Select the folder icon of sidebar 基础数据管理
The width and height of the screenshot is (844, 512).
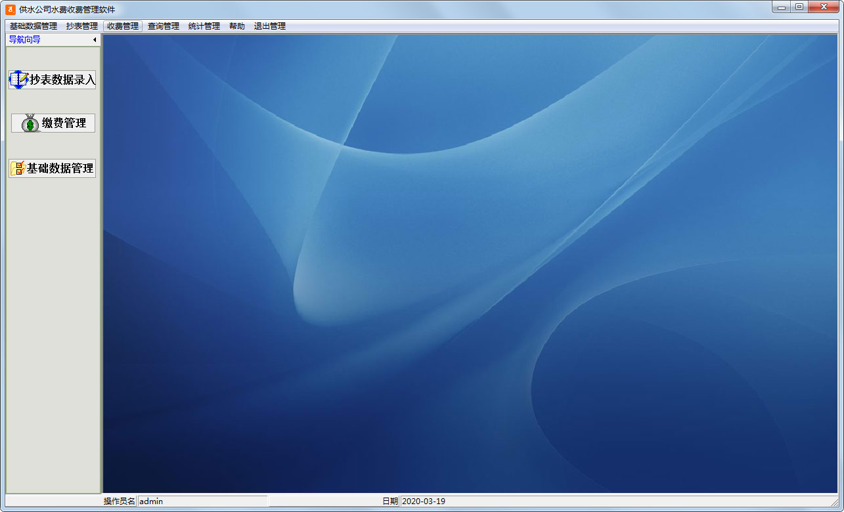(18, 168)
